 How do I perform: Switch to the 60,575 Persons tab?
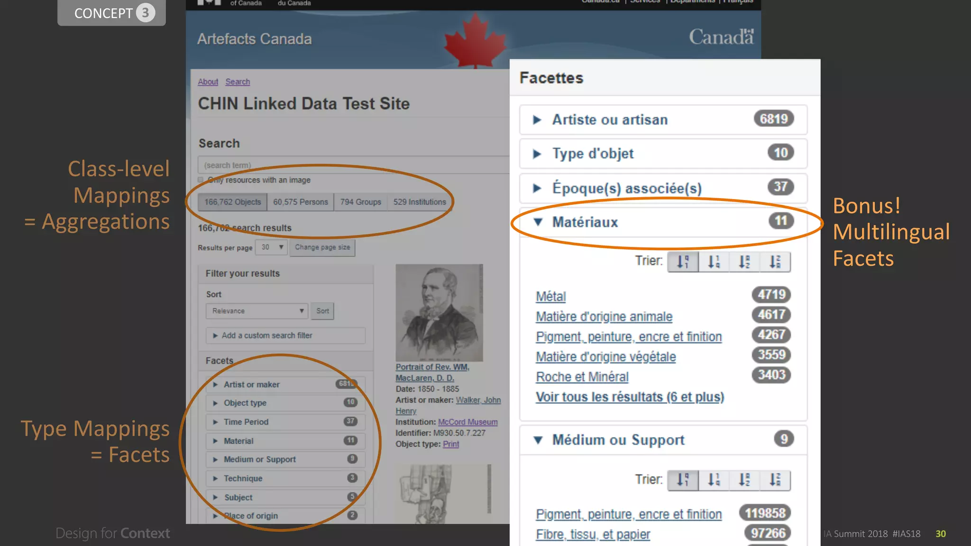[300, 202]
